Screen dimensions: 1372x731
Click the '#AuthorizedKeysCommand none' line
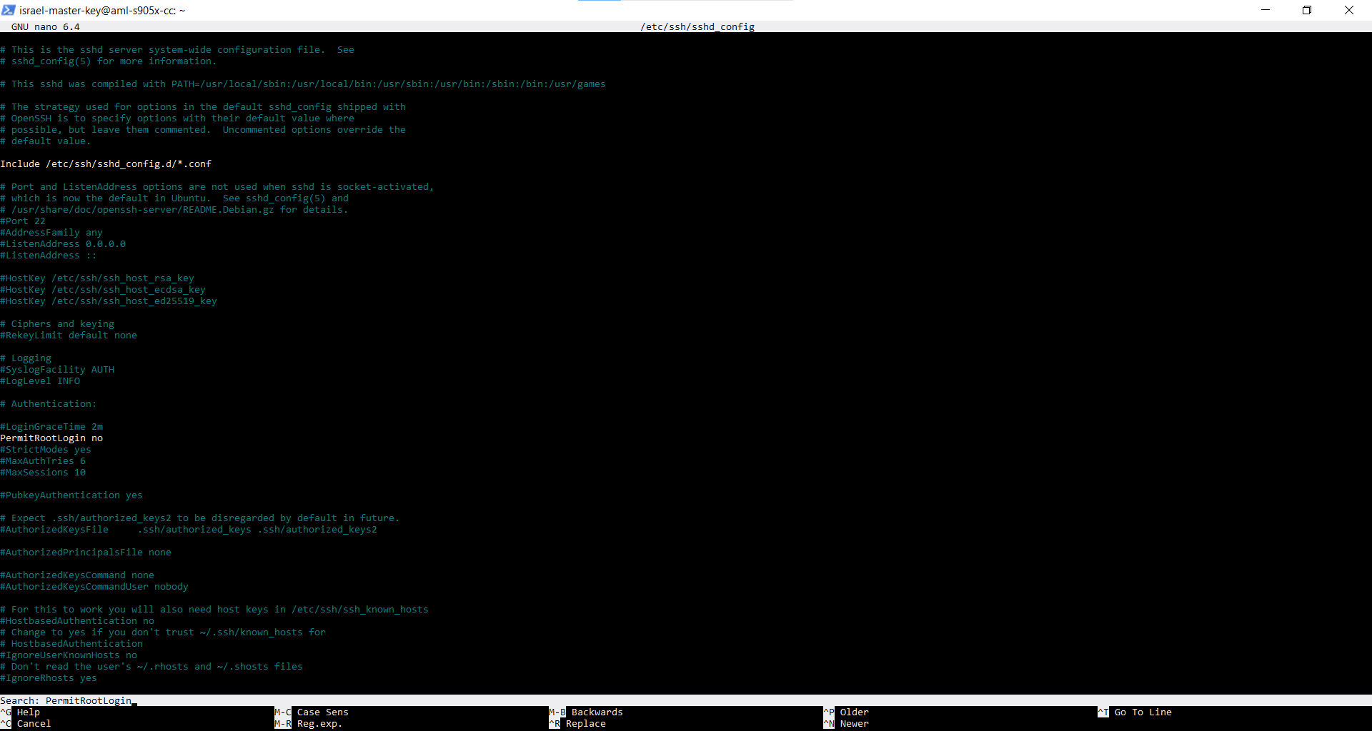77,575
